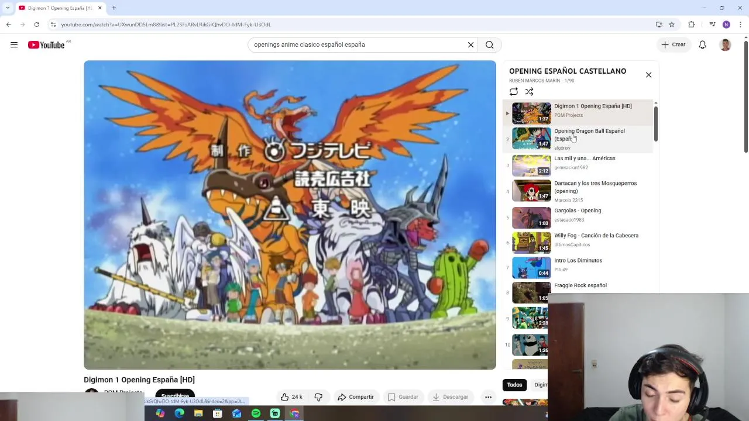The image size is (749, 421).
Task: Play Opening Dragon Ball Español playlist item
Action: pos(578,139)
